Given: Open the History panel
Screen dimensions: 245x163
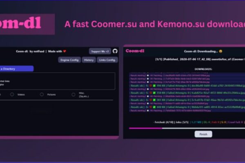Looking at the screenshot, I should coord(89,60).
